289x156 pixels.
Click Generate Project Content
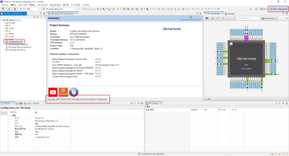point(191,18)
